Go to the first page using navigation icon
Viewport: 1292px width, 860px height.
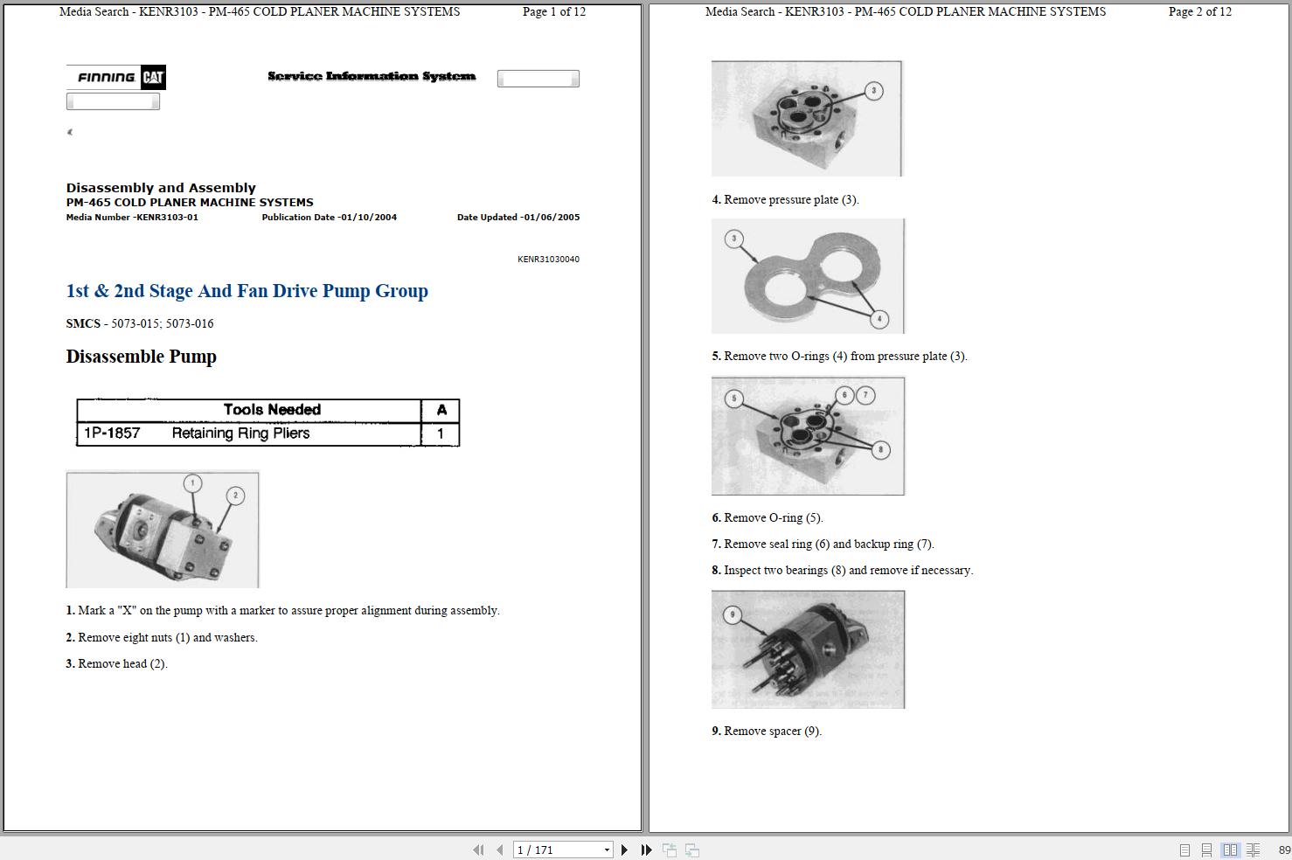tap(478, 849)
